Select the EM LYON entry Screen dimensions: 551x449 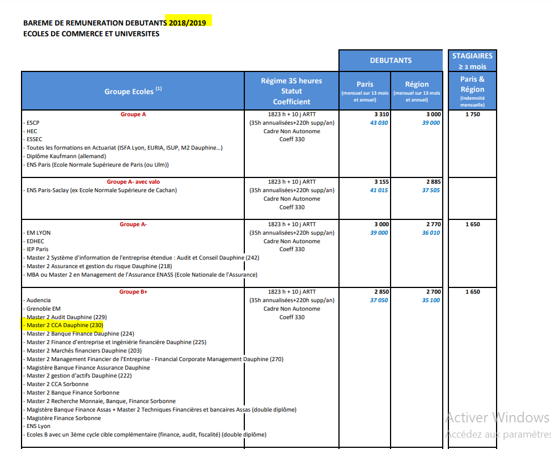(x=39, y=233)
